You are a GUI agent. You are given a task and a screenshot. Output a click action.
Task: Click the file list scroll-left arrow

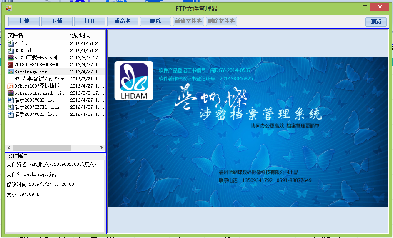click(x=9, y=148)
